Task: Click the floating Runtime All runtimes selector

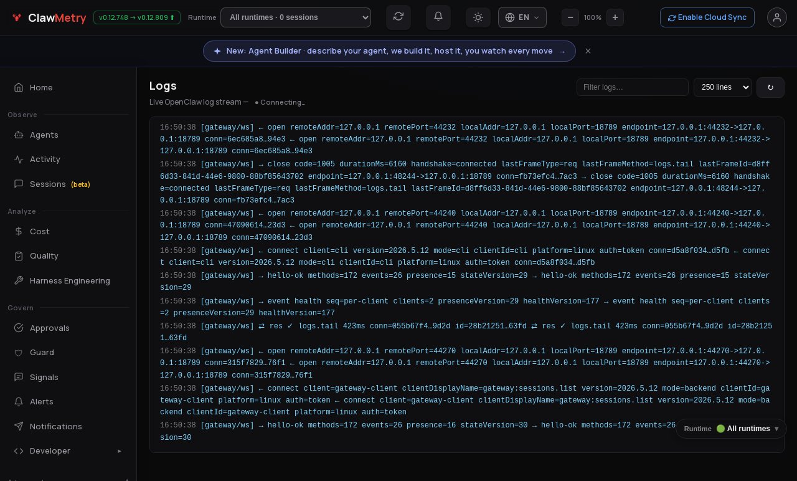Action: pyautogui.click(x=731, y=429)
